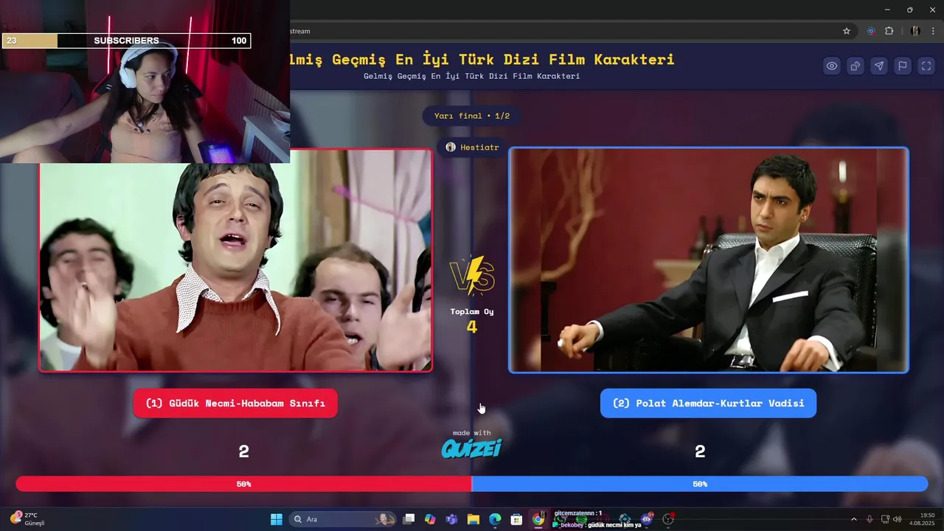Click the Quizei logo
The height and width of the screenshot is (531, 944).
click(x=471, y=448)
